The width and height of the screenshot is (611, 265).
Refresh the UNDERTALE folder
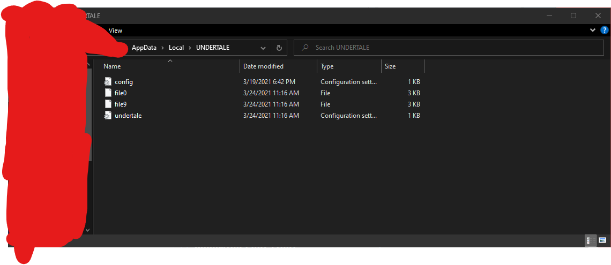[279, 48]
